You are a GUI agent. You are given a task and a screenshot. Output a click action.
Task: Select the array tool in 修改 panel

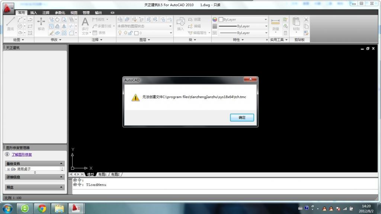[64, 33]
